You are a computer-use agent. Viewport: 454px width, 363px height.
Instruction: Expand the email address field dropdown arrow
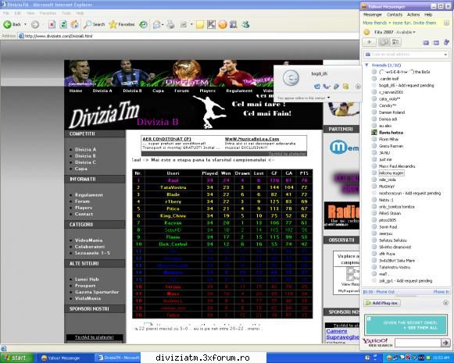445,55
